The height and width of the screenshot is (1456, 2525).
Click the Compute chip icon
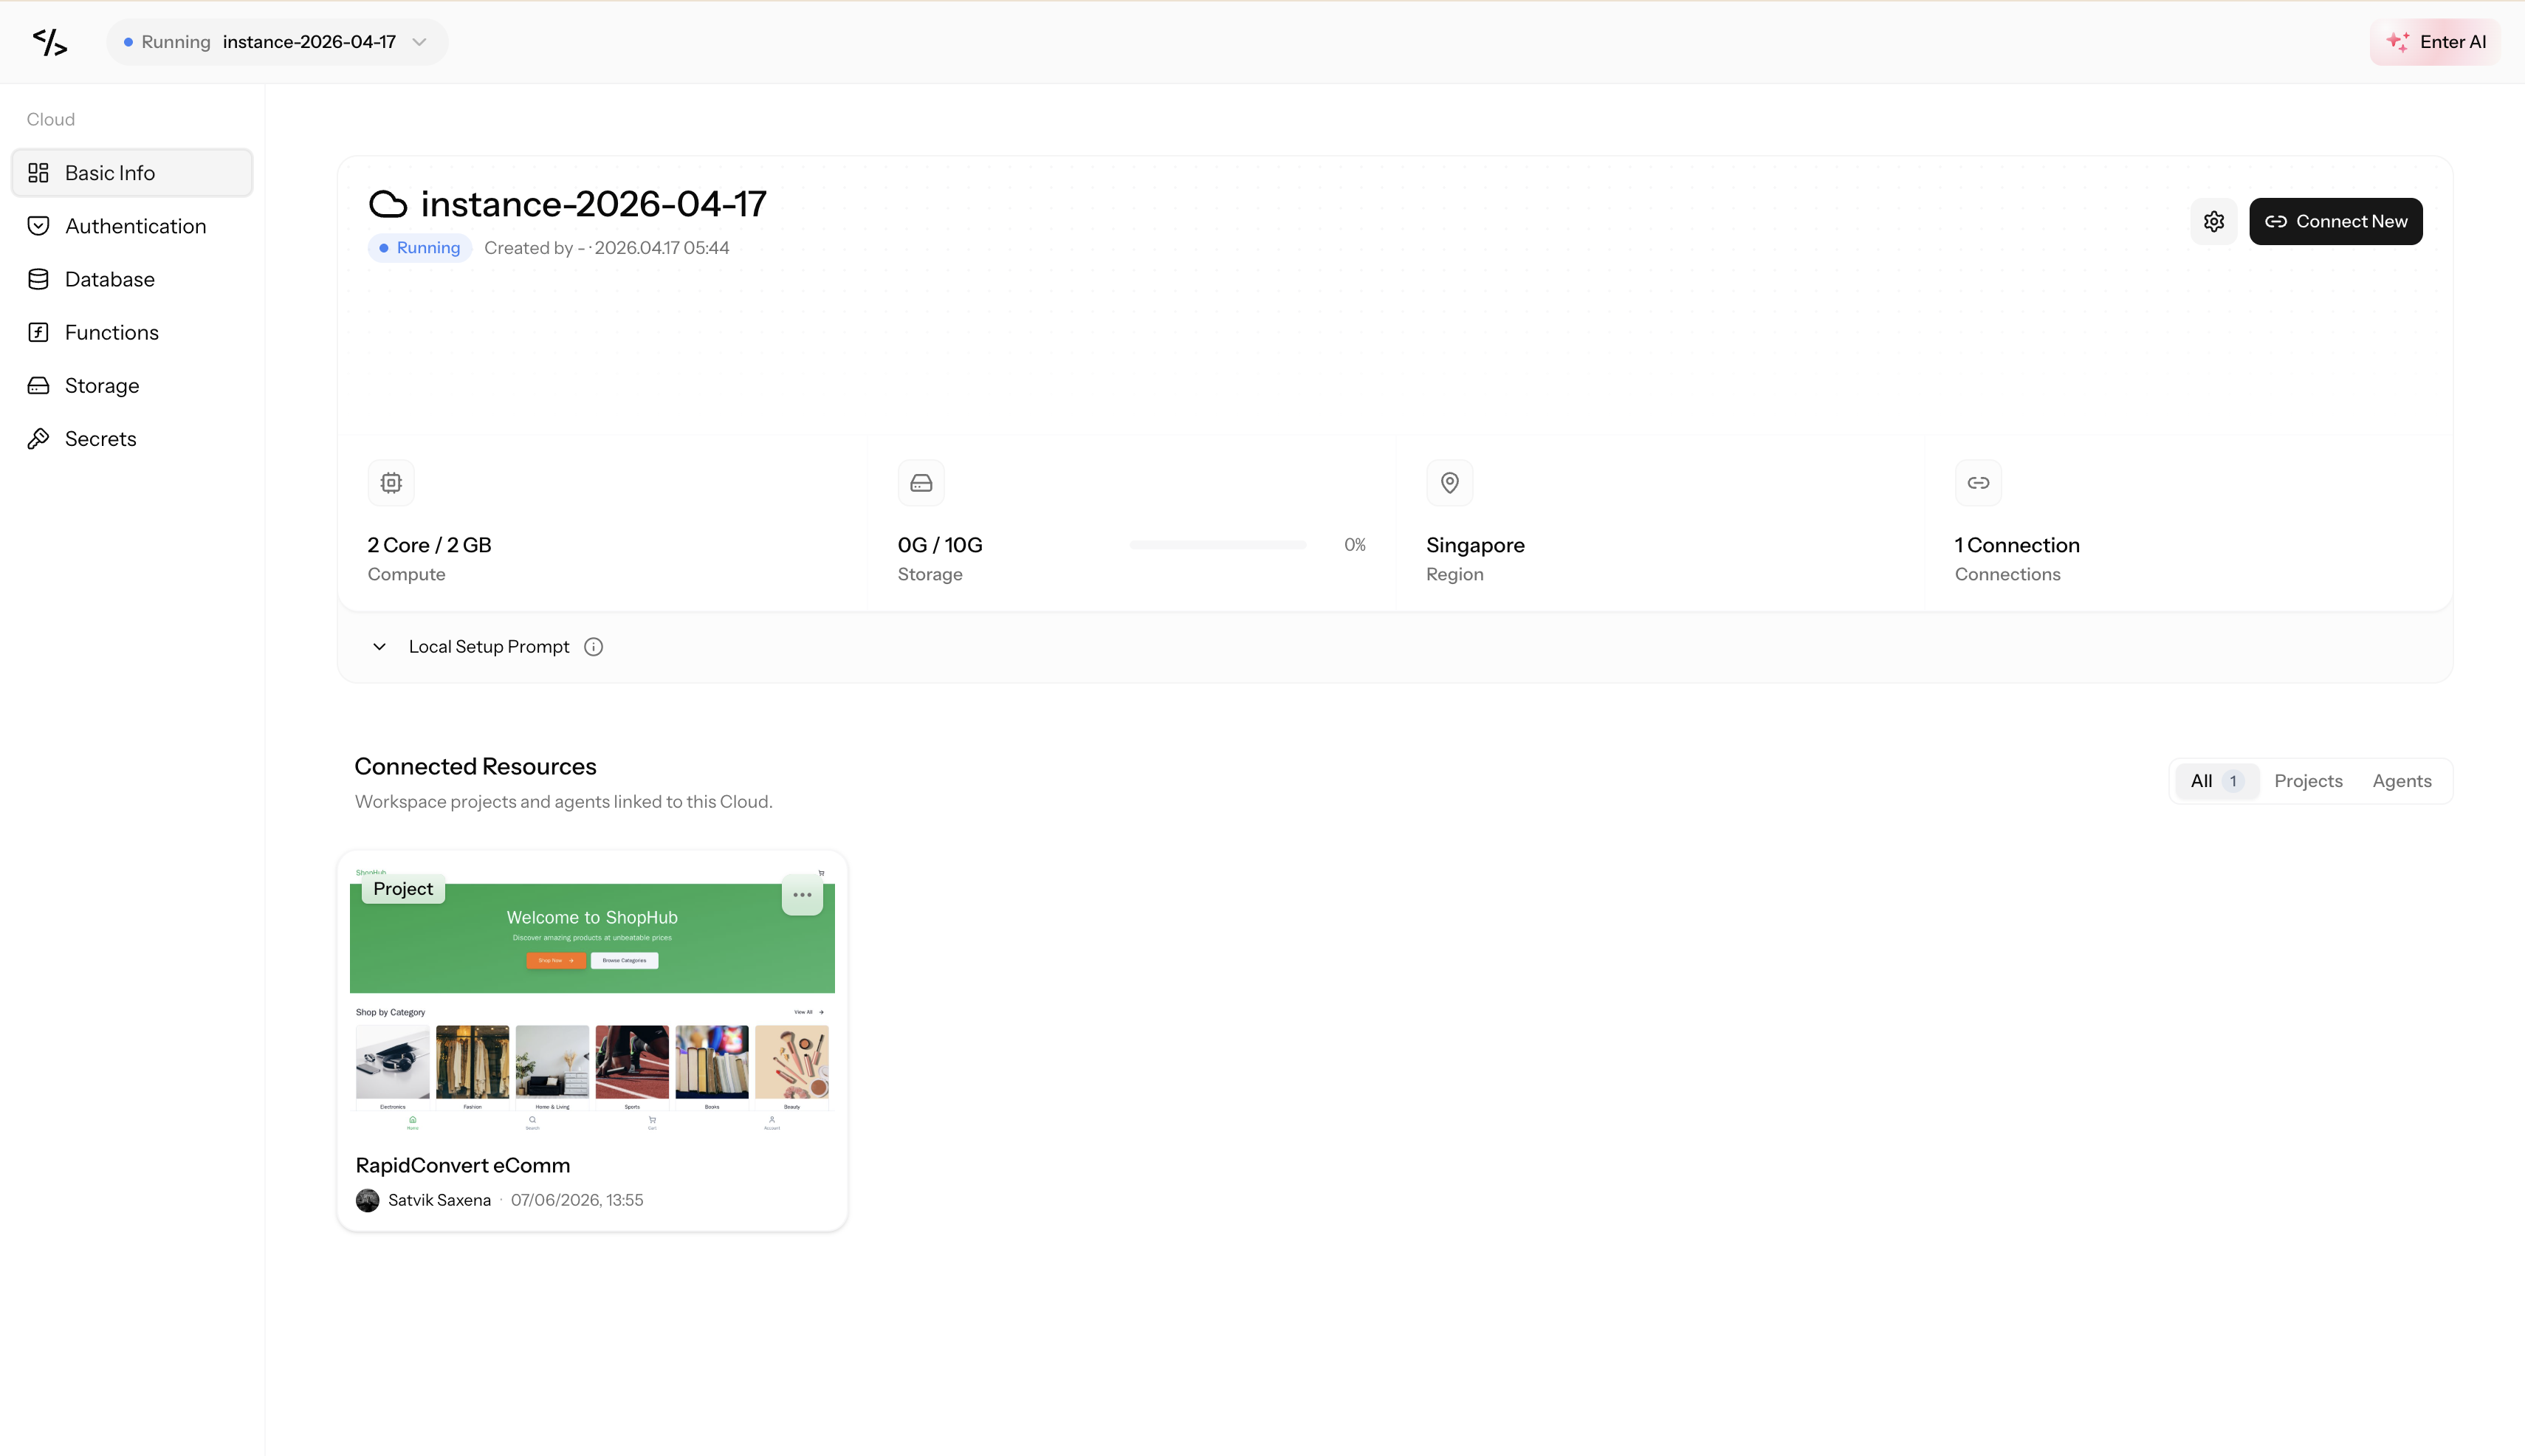tap(391, 483)
